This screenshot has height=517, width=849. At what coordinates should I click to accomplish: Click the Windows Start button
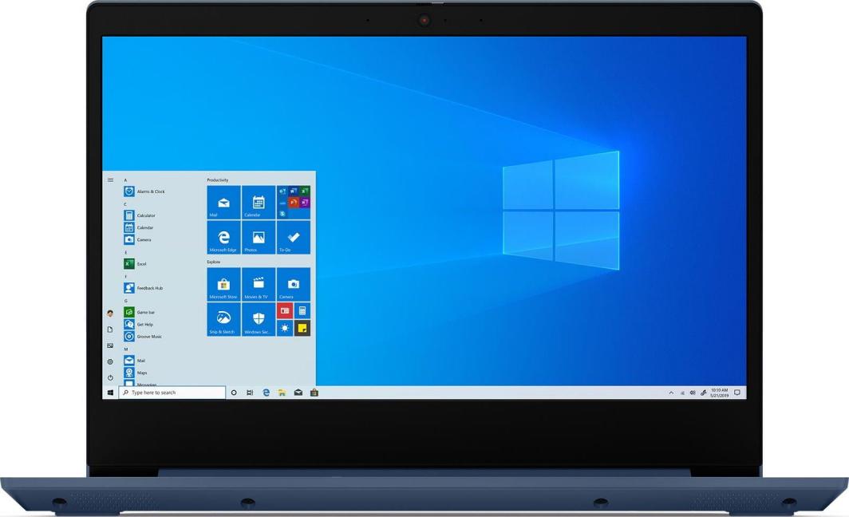[x=110, y=393]
